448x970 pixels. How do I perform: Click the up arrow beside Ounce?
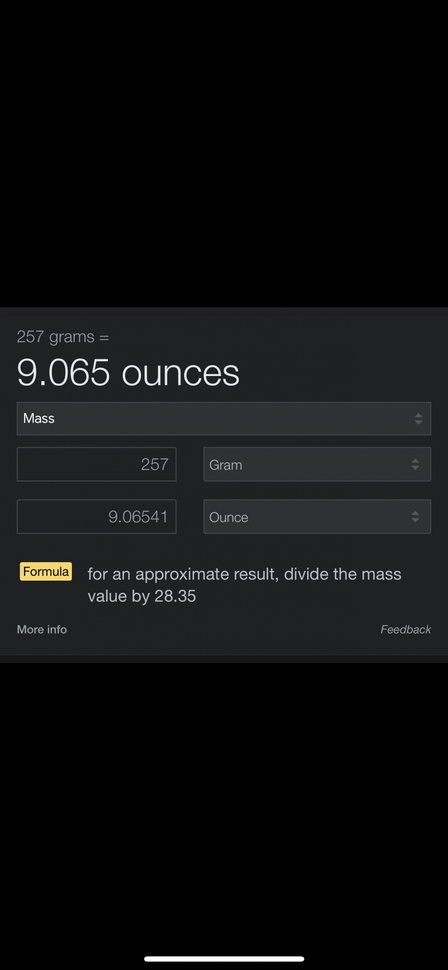click(x=415, y=513)
